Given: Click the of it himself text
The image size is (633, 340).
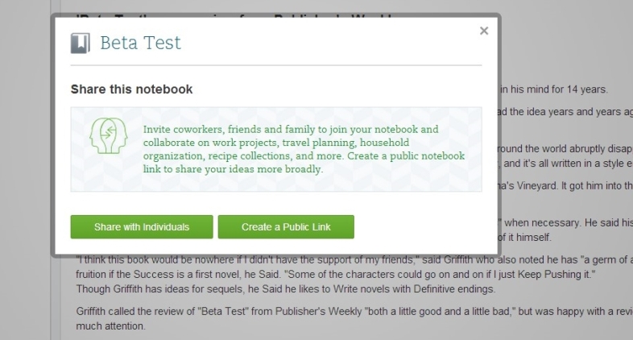Looking at the screenshot, I should tap(525, 237).
